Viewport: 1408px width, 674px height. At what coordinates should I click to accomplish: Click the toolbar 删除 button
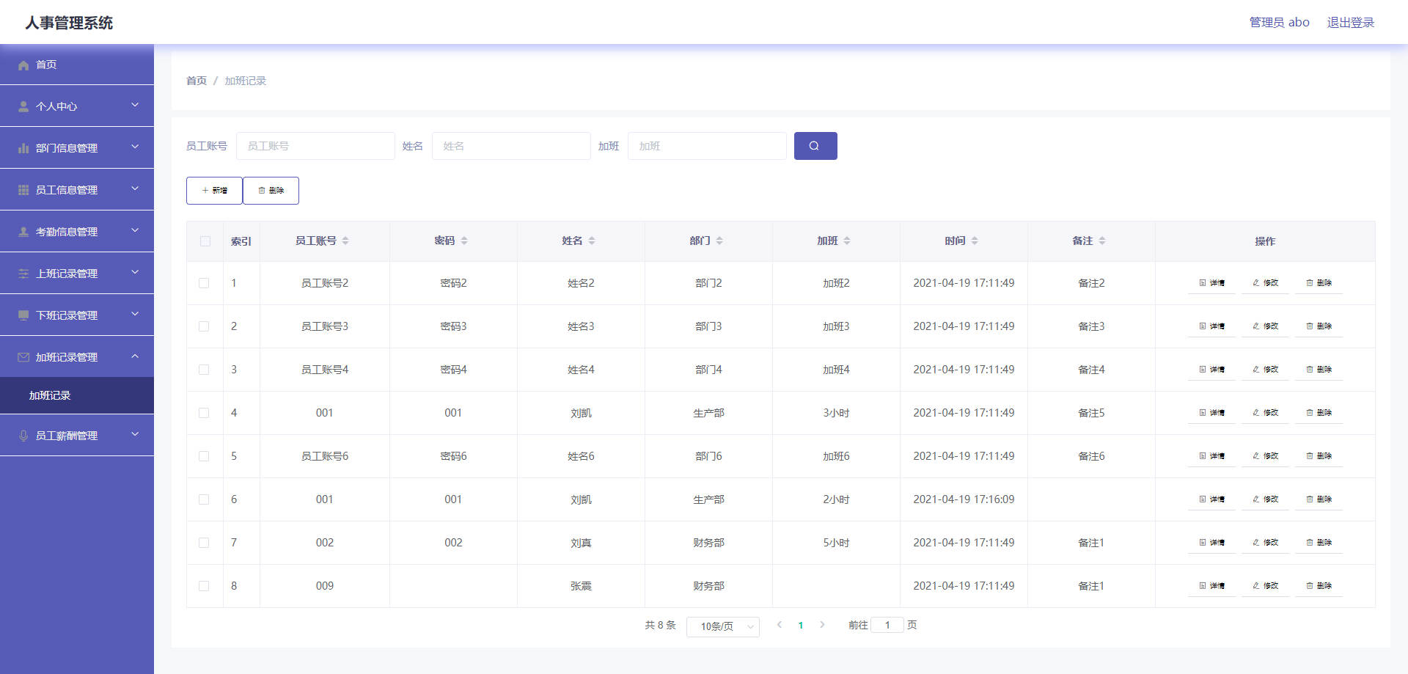[271, 191]
